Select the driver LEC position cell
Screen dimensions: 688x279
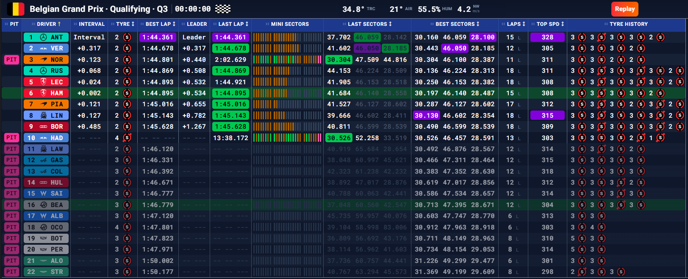coord(31,82)
